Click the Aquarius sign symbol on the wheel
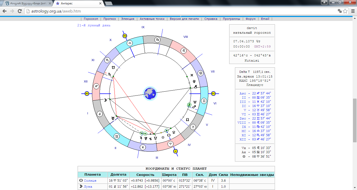This screenshot has width=357, height=190. click(x=117, y=136)
